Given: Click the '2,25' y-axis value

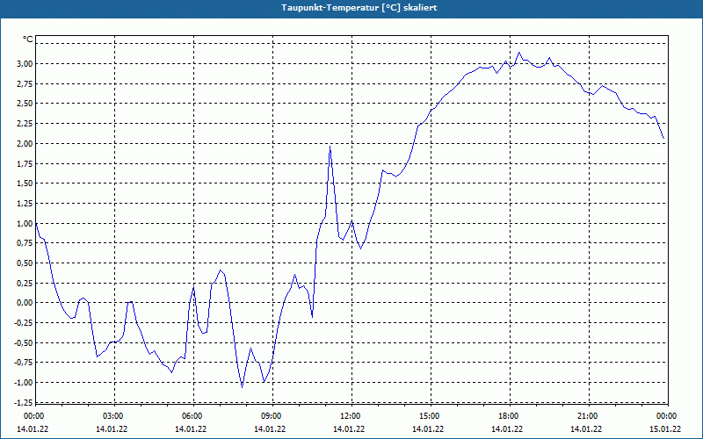Looking at the screenshot, I should (25, 124).
